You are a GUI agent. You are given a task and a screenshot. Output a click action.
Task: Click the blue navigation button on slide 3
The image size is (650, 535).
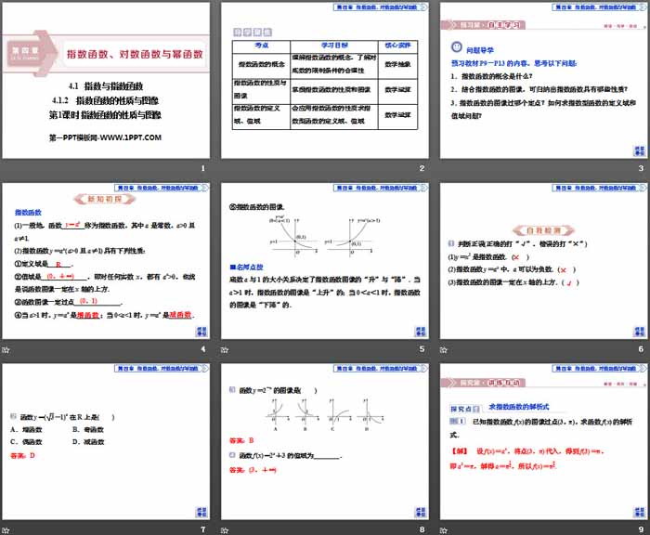638,150
